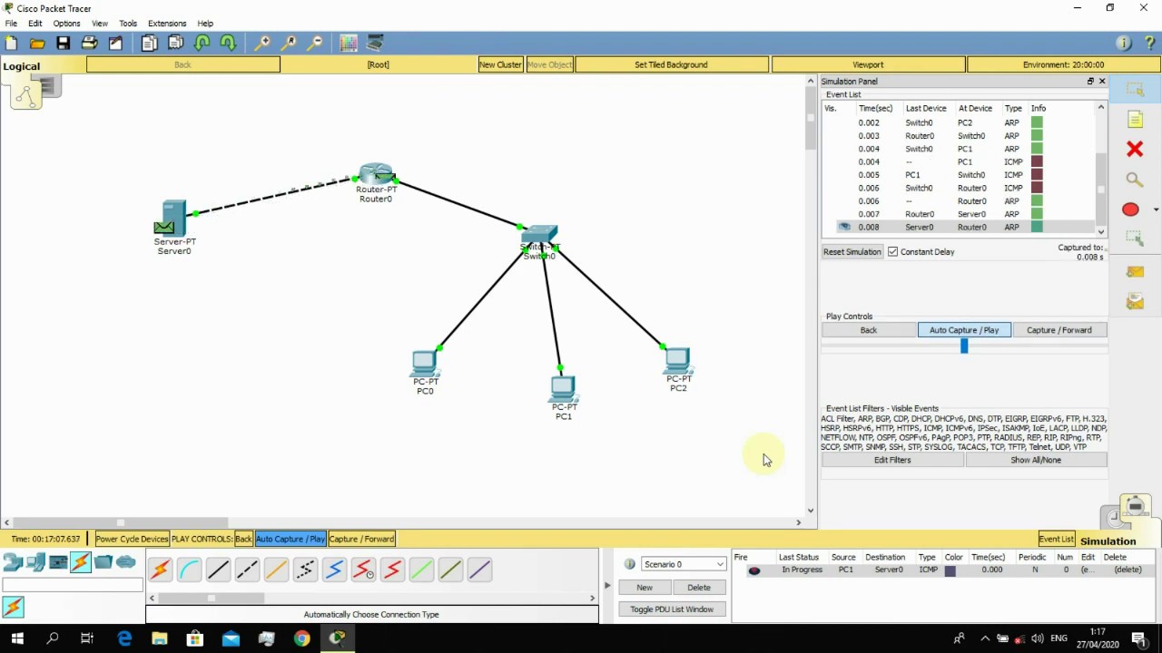Zoom out with magnifier minus icon
Image resolution: width=1162 pixels, height=653 pixels.
[315, 43]
